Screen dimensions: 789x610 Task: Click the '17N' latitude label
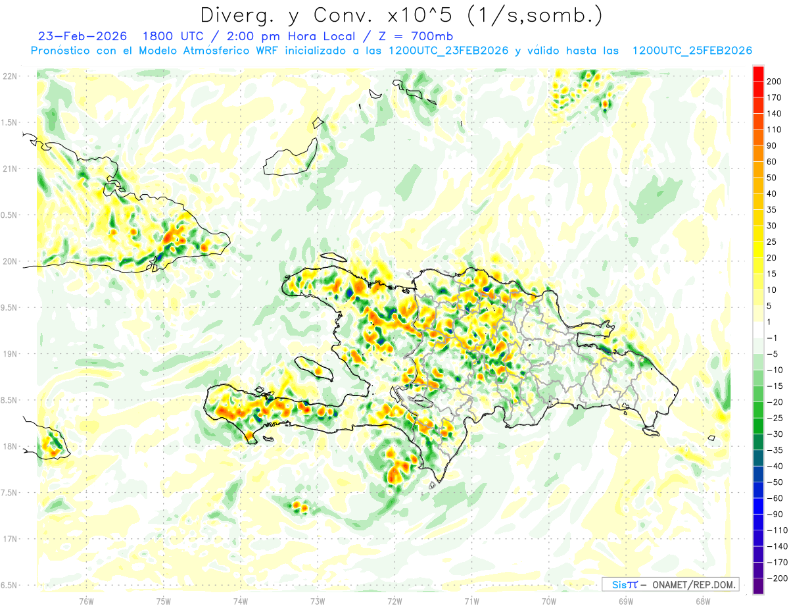(x=10, y=539)
